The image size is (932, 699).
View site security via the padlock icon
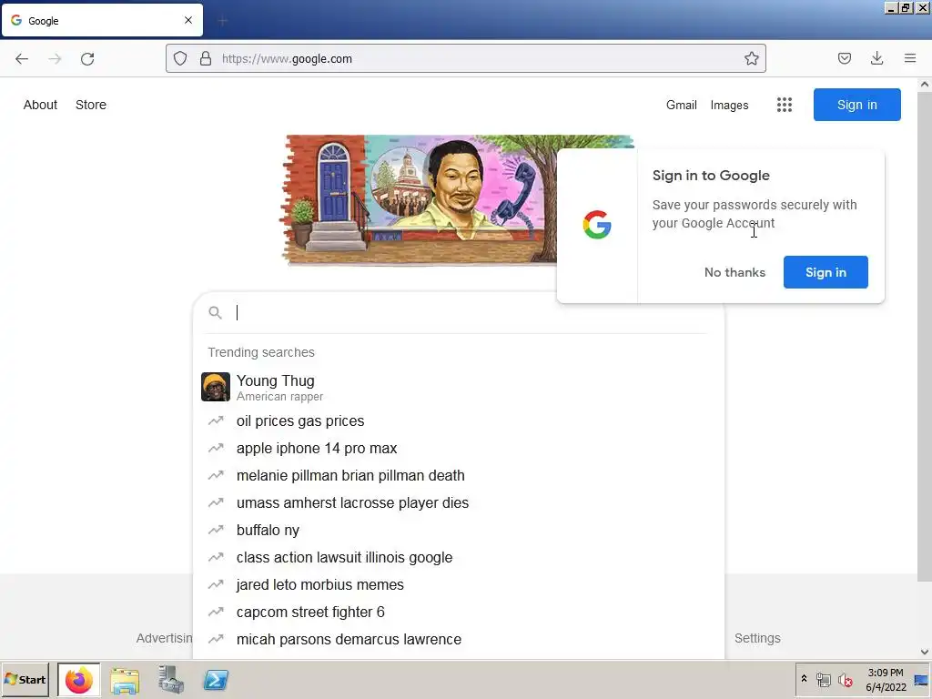[x=206, y=58]
